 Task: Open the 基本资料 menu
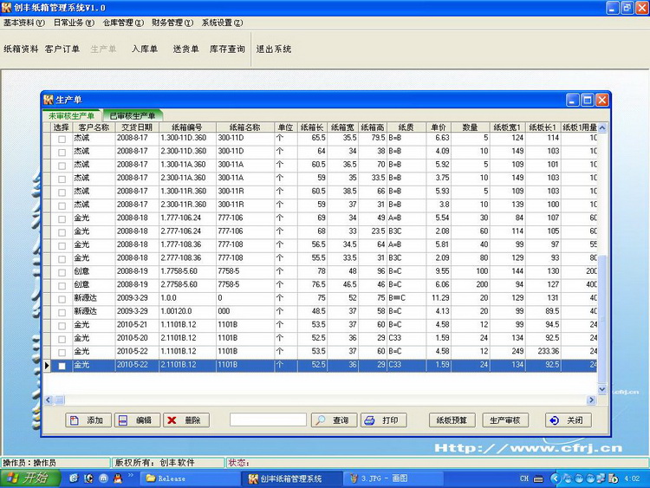[x=24, y=23]
